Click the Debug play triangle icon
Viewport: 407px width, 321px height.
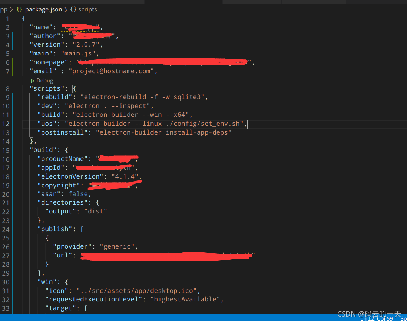click(x=33, y=81)
